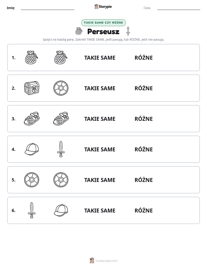The width and height of the screenshot is (207, 269).
Task: Click the sword picture in row 4
Action: pos(61,149)
